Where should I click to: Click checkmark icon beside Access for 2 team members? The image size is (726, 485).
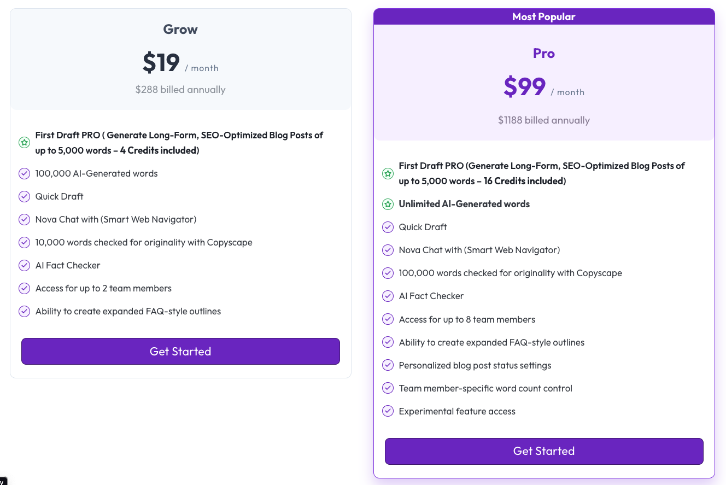click(x=24, y=288)
